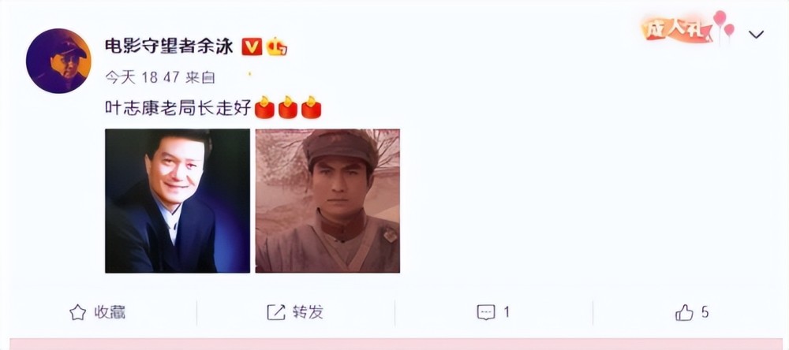Image resolution: width=789 pixels, height=350 pixels.
Task: Select the 收藏 text label
Action: [x=110, y=312]
